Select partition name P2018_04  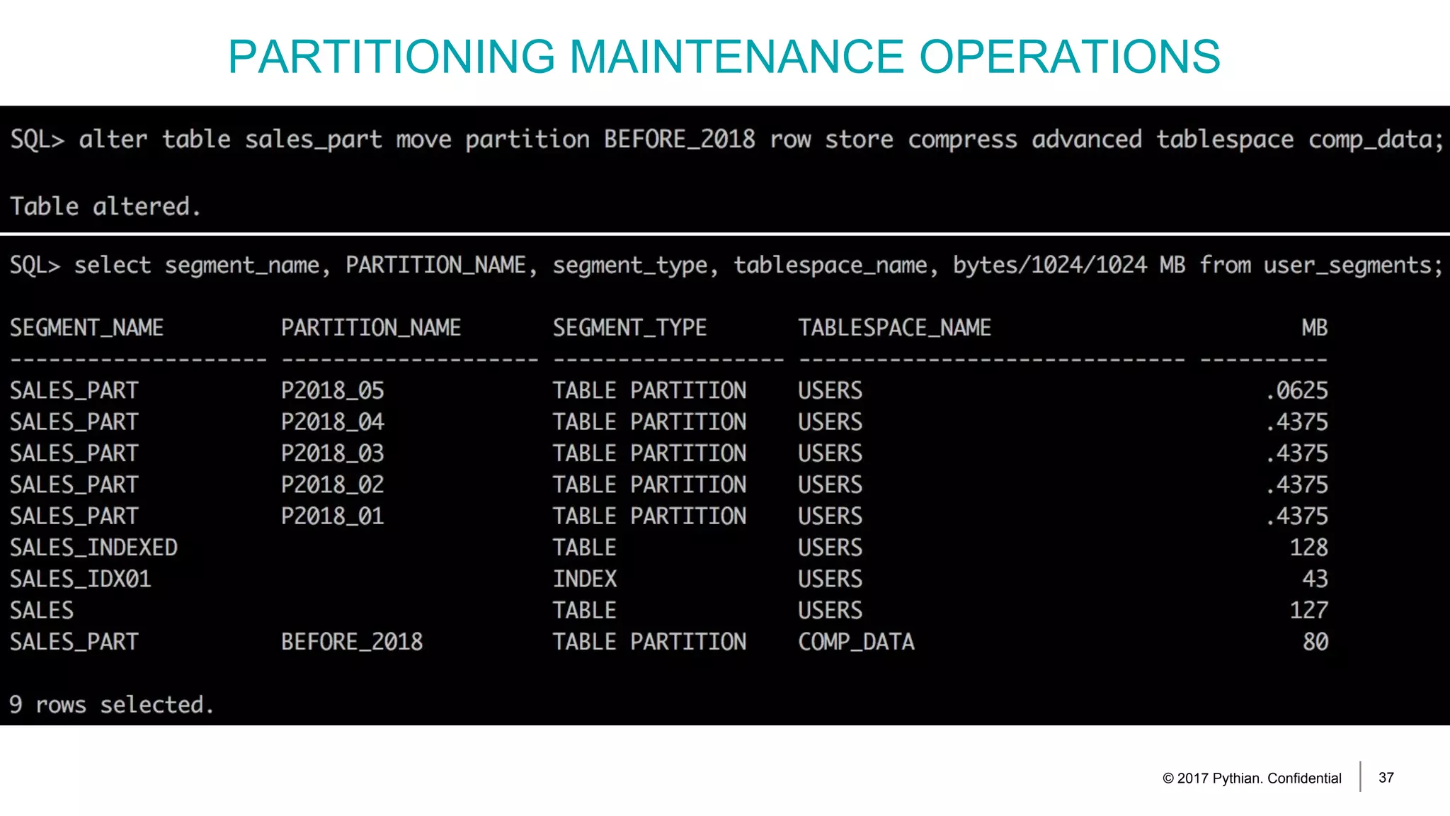332,421
